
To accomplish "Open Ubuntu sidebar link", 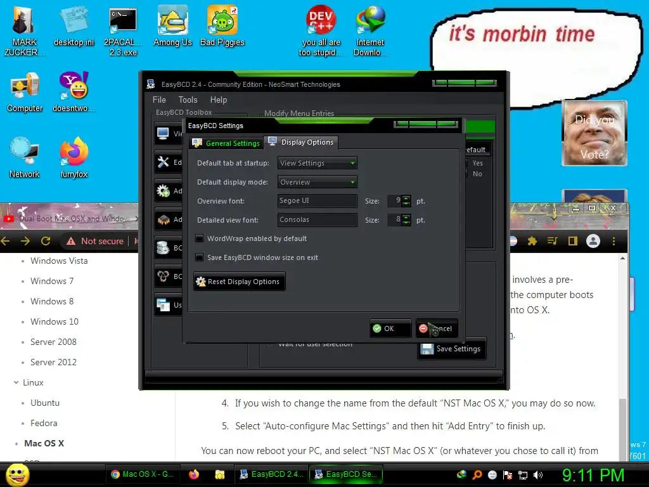I will pos(45,403).
